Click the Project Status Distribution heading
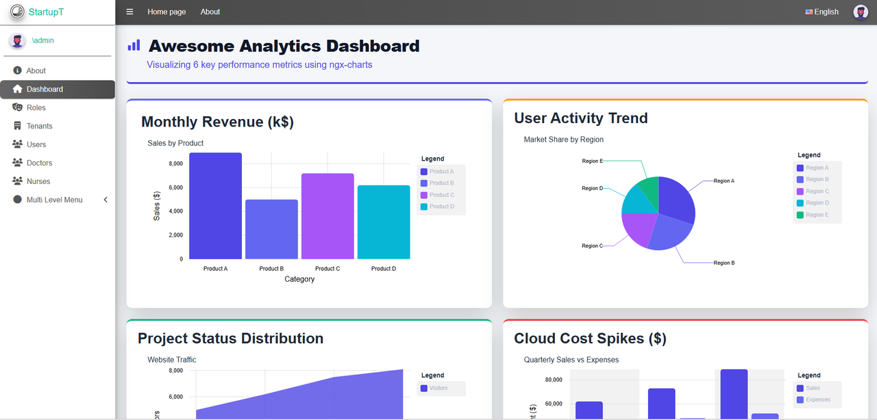Viewport: 877px width, 420px height. [231, 338]
